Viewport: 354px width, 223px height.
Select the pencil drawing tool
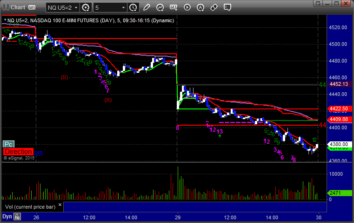[x=147, y=7]
